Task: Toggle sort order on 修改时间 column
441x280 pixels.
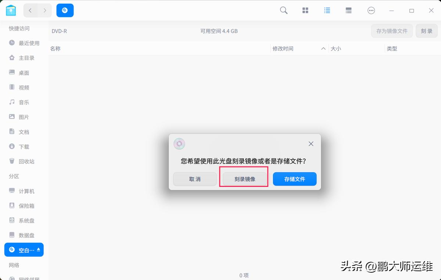Action: point(283,48)
